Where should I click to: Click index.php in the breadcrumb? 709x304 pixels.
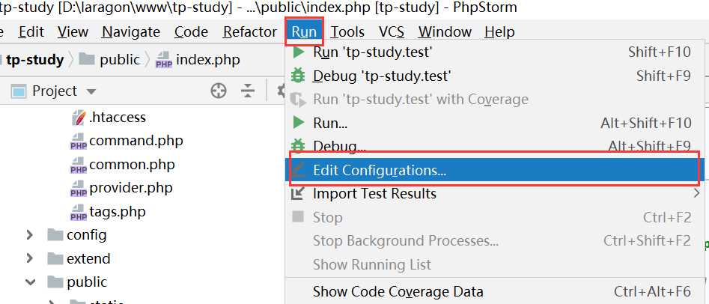pos(206,60)
